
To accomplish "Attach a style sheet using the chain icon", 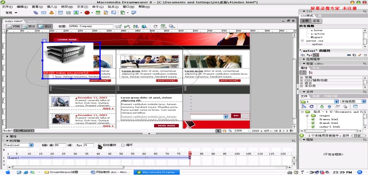I will 349,55.
